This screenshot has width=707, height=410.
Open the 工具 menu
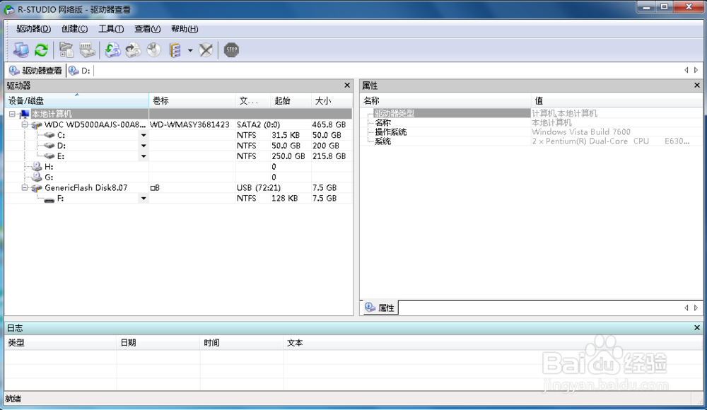coord(112,29)
